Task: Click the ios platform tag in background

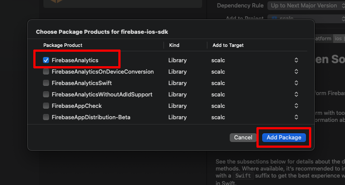Action: pos(338,39)
